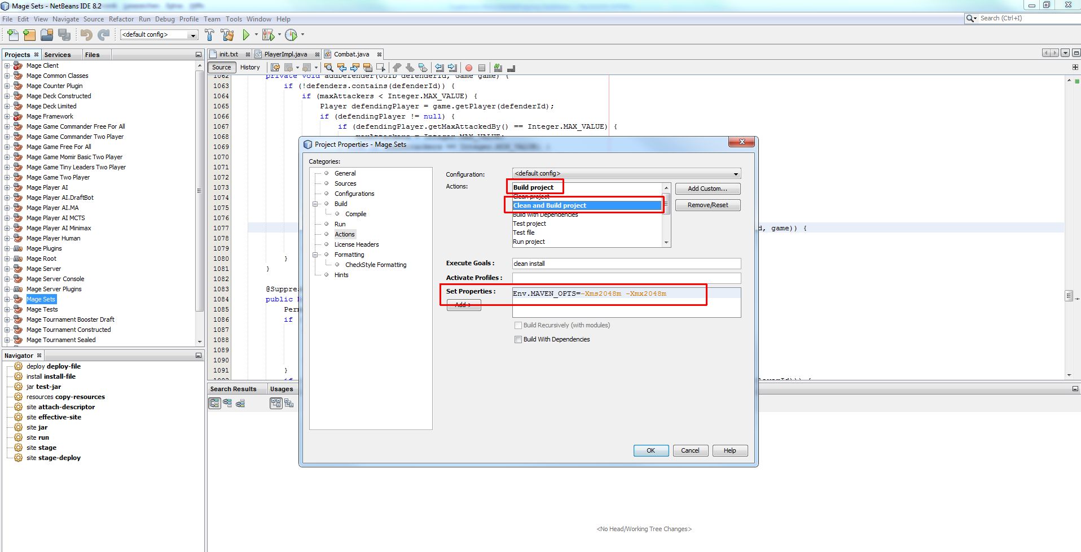Viewport: 1081px width, 552px height.
Task: Click the Uncomment code editor icon
Action: (x=511, y=67)
